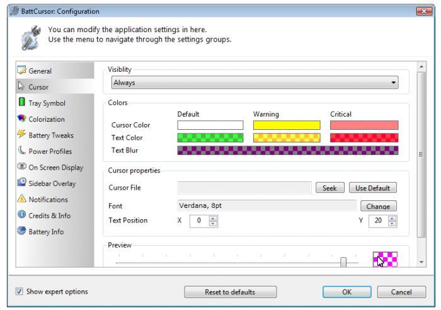Click the Seek button for cursor file
Screen dimensions: 441x310
(x=329, y=188)
